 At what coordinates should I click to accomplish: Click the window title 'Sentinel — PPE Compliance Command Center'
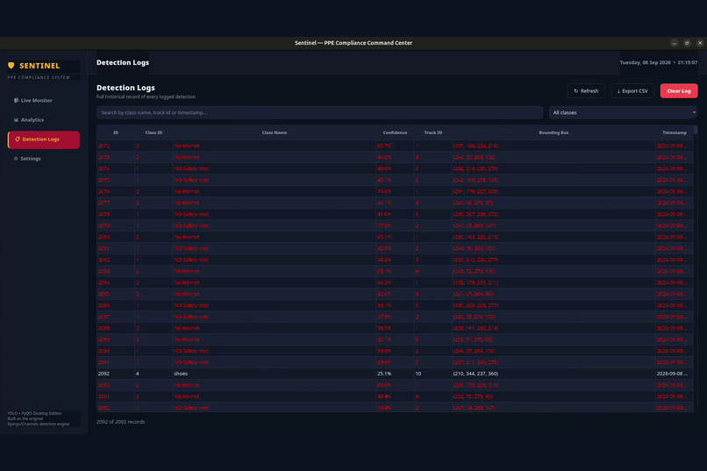tap(353, 43)
